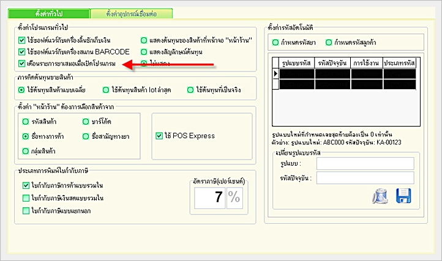Open the ตั้งค่าอุปกรณ์เชื่อมต่อ tab
Screen dimensions: 442x261
pyautogui.click(x=132, y=13)
